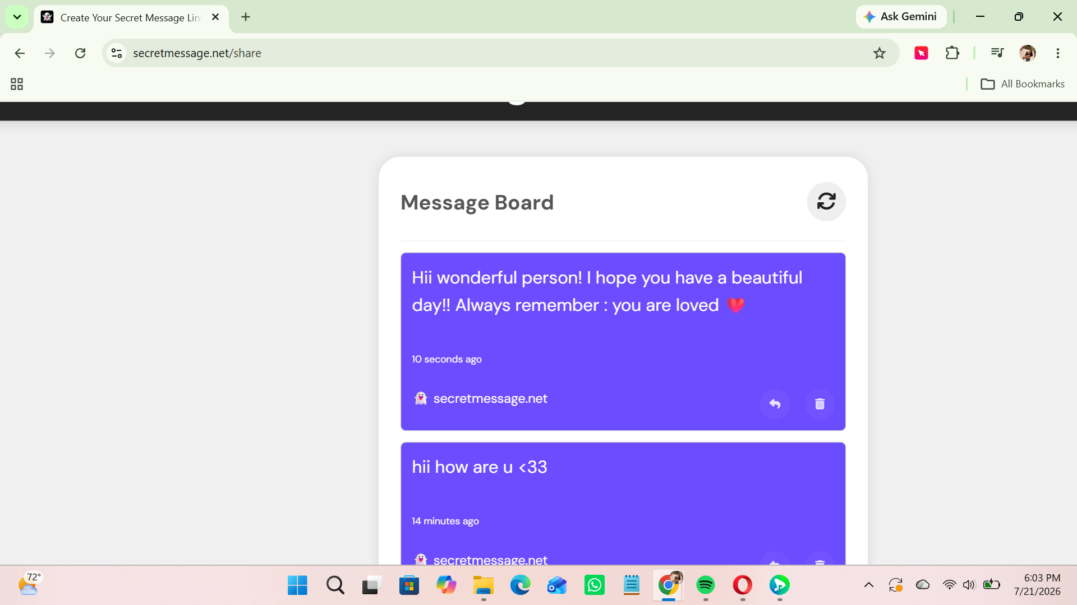Click the 'Message Board' heading
Image resolution: width=1077 pixels, height=605 pixels.
(477, 202)
